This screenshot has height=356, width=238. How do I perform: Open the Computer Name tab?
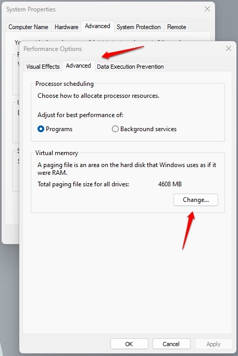(29, 27)
